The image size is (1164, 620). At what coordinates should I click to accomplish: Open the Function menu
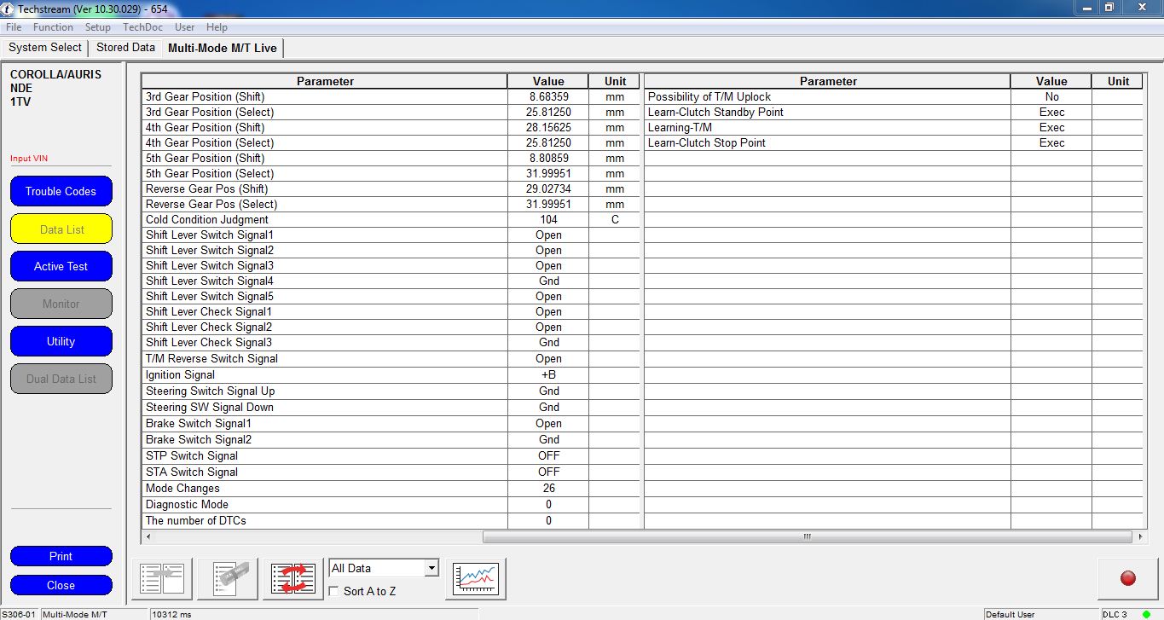[53, 27]
